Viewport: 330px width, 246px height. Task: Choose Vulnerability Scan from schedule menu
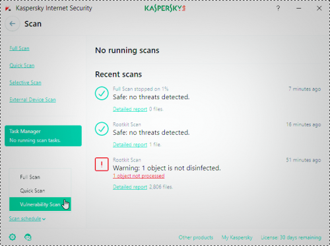(x=40, y=204)
